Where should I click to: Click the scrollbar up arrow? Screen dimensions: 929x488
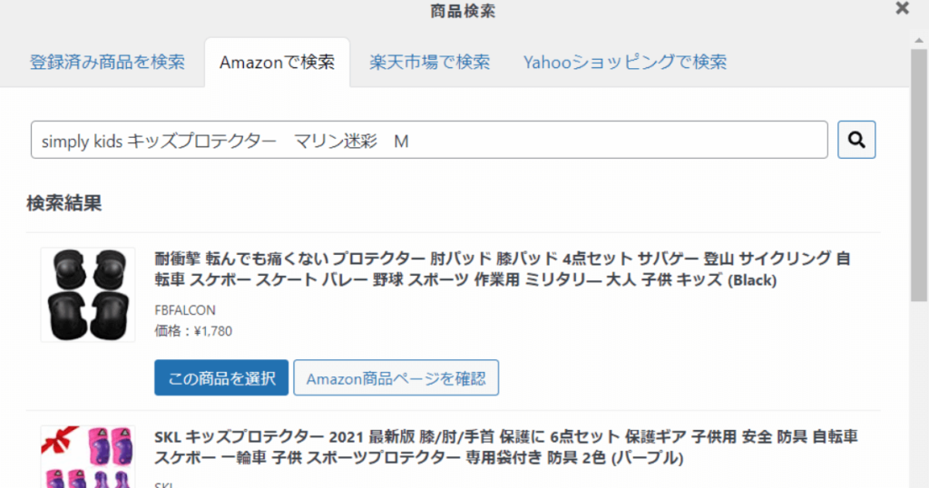919,41
